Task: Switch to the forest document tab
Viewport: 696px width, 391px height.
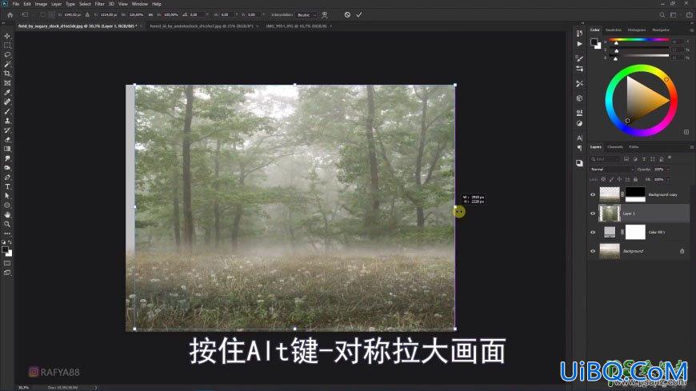Action: coord(202,26)
